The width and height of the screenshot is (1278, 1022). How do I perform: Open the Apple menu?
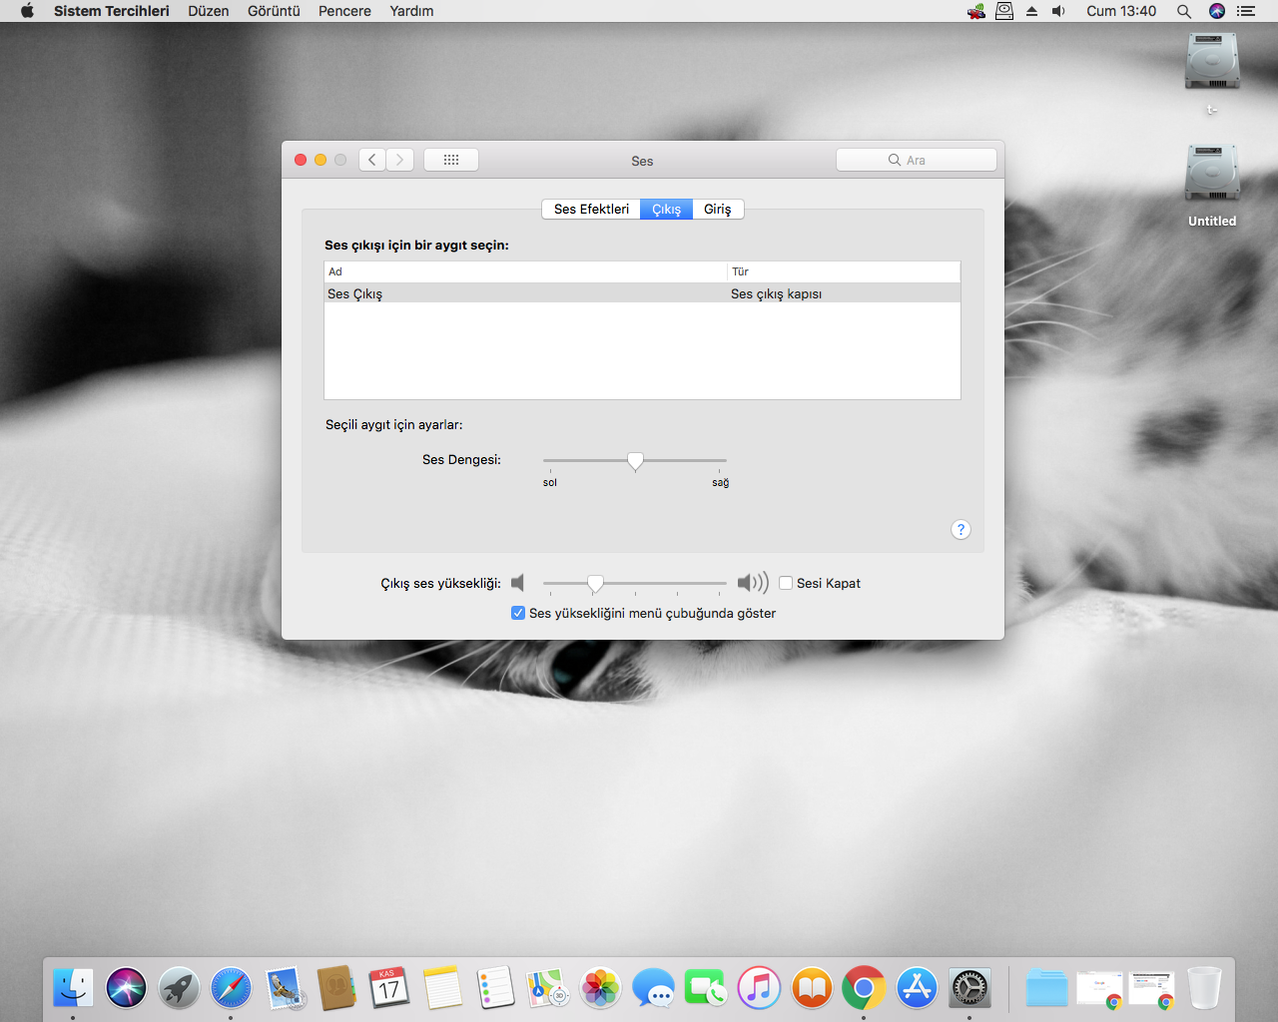click(27, 11)
